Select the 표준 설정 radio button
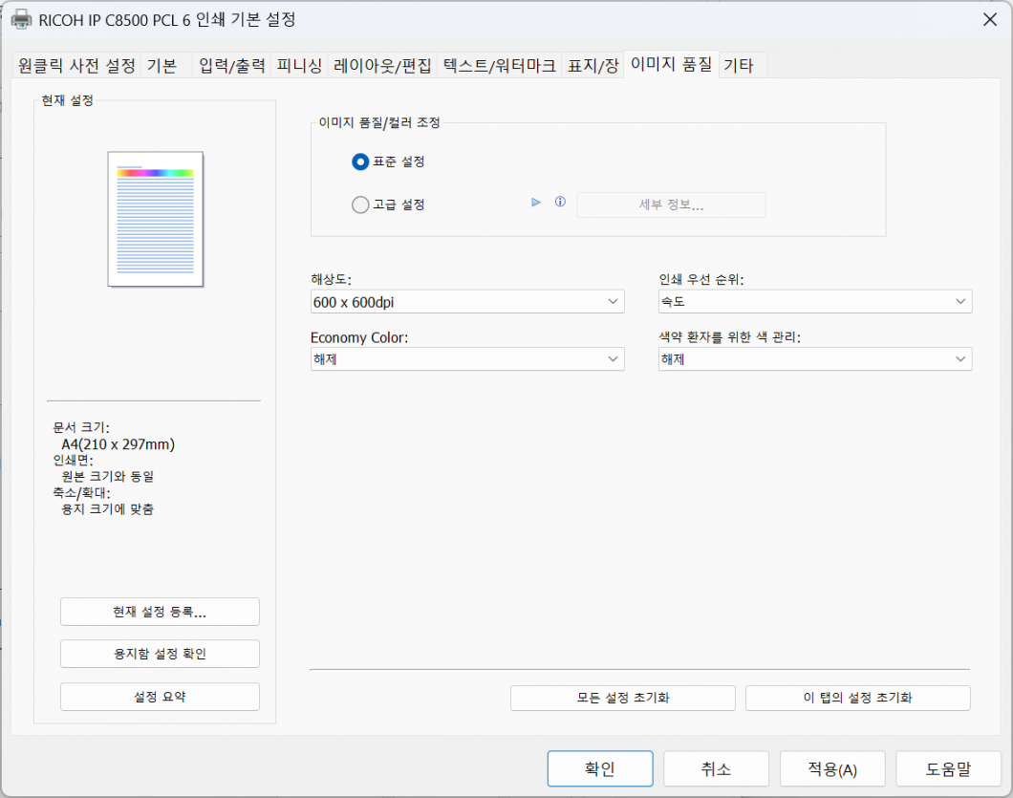Screen dimensions: 1013x798 point(360,162)
